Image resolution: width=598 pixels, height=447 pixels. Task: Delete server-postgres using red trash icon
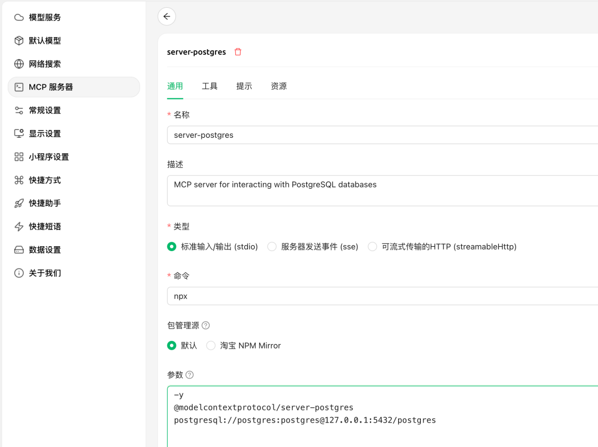point(238,52)
